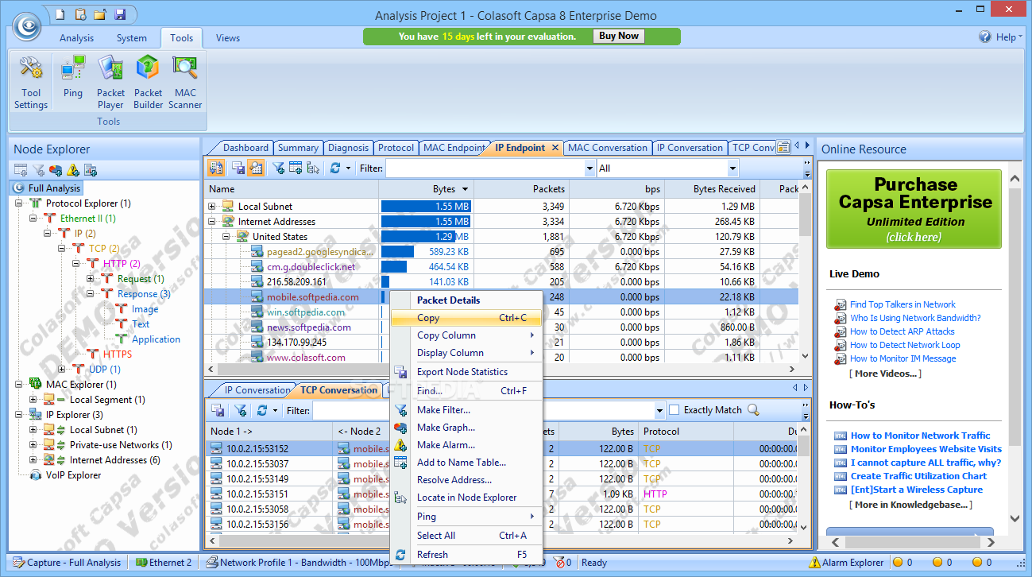1032x577 pixels.
Task: Click the Colasoft Capsa application menu orb
Action: coord(27,26)
